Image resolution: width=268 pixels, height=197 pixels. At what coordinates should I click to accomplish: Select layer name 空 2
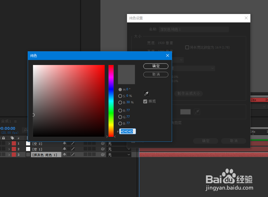(37, 143)
